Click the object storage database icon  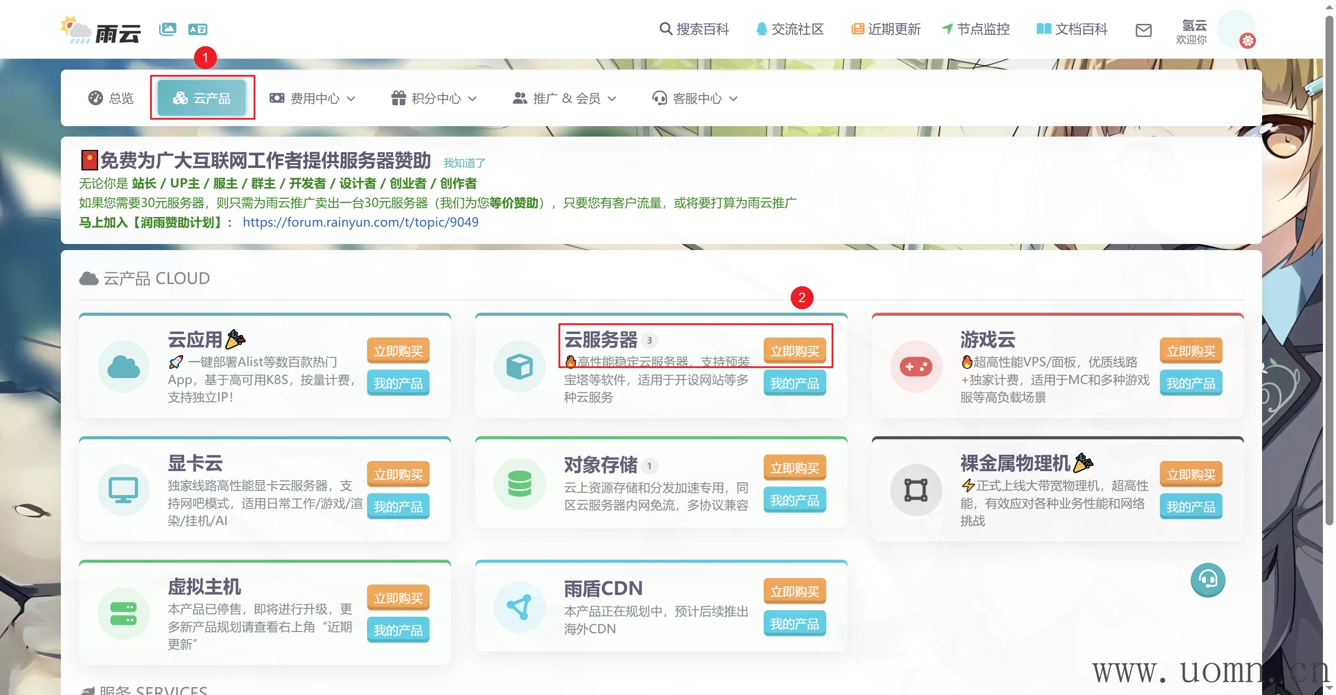point(519,483)
